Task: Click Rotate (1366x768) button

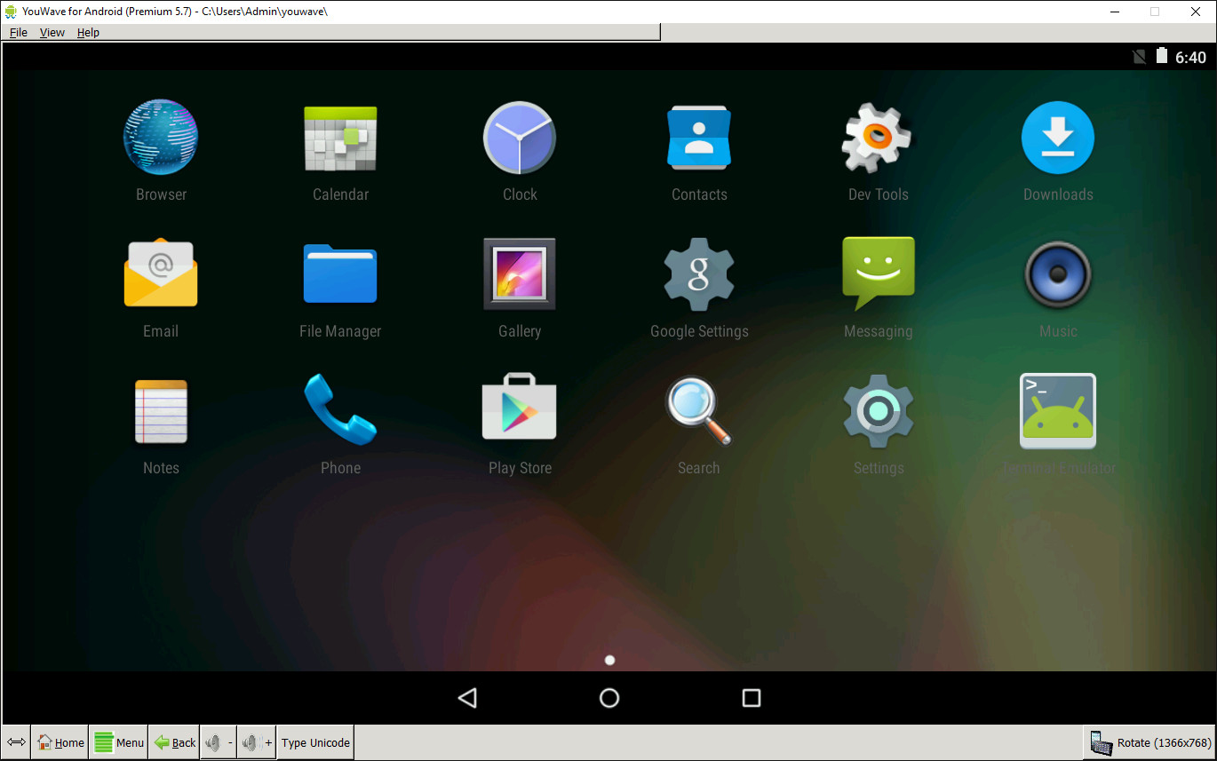Action: pyautogui.click(x=1149, y=743)
